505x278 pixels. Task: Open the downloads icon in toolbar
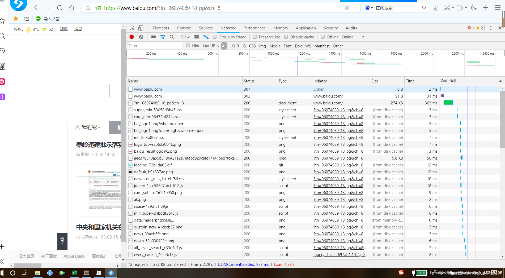tap(436, 8)
